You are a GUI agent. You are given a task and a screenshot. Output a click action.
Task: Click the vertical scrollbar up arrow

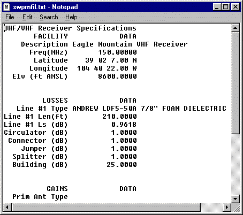pos(235,28)
